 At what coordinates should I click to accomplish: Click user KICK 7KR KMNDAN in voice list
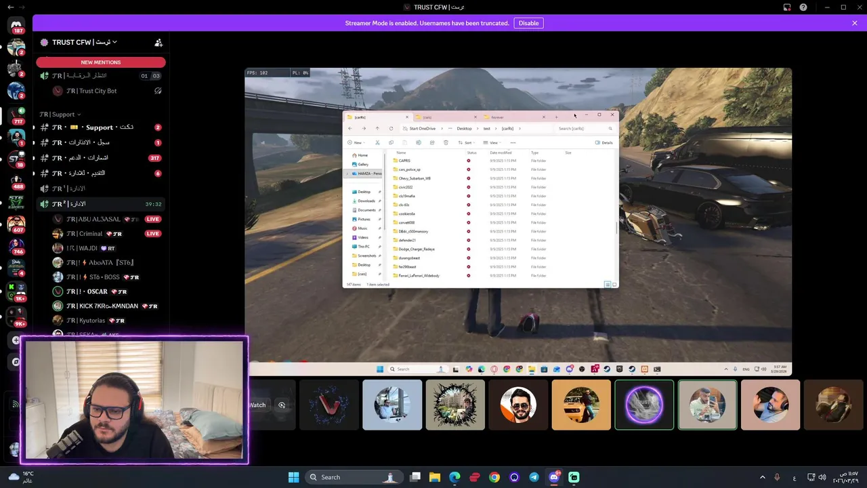[x=105, y=306]
